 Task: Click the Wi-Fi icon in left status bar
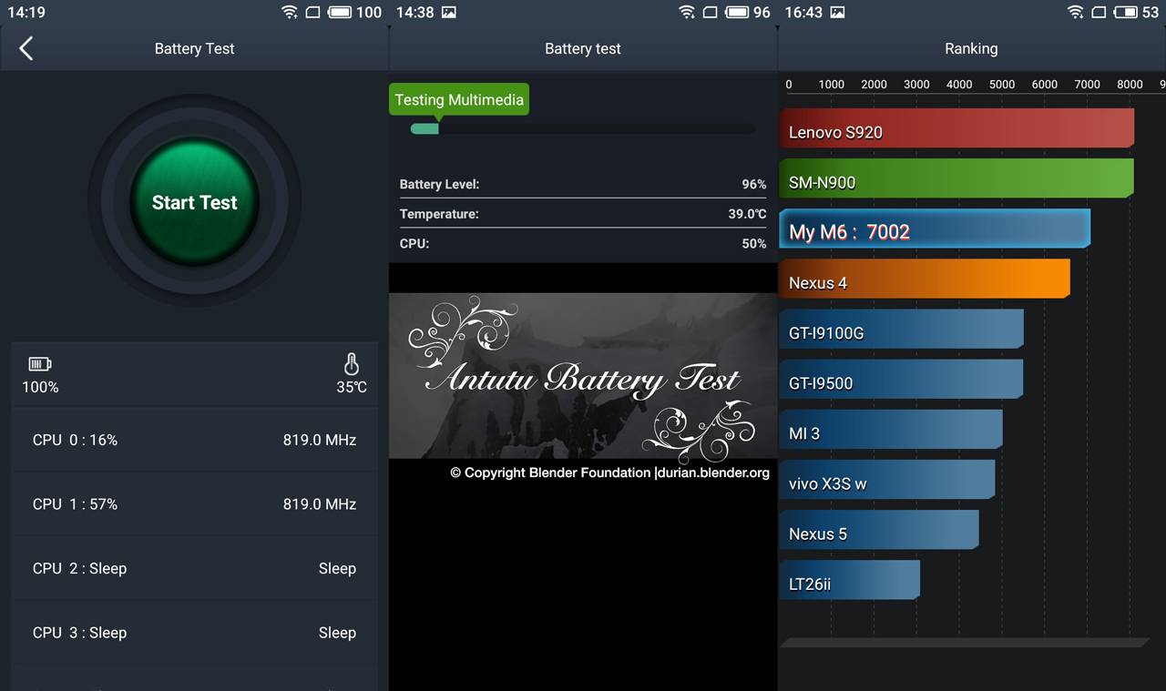(290, 13)
